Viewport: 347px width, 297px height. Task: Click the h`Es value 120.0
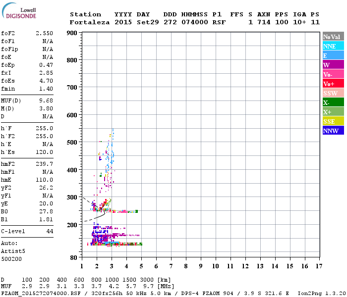click(x=44, y=152)
